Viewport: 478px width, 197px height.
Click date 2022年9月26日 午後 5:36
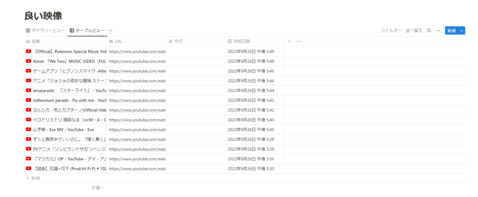[x=251, y=158]
